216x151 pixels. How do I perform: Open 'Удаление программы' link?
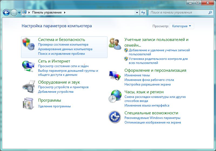[x=54, y=106]
